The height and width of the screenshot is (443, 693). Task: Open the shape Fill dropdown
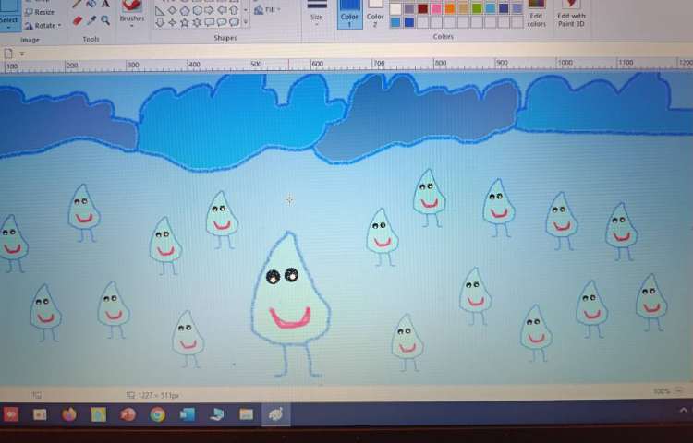point(270,10)
